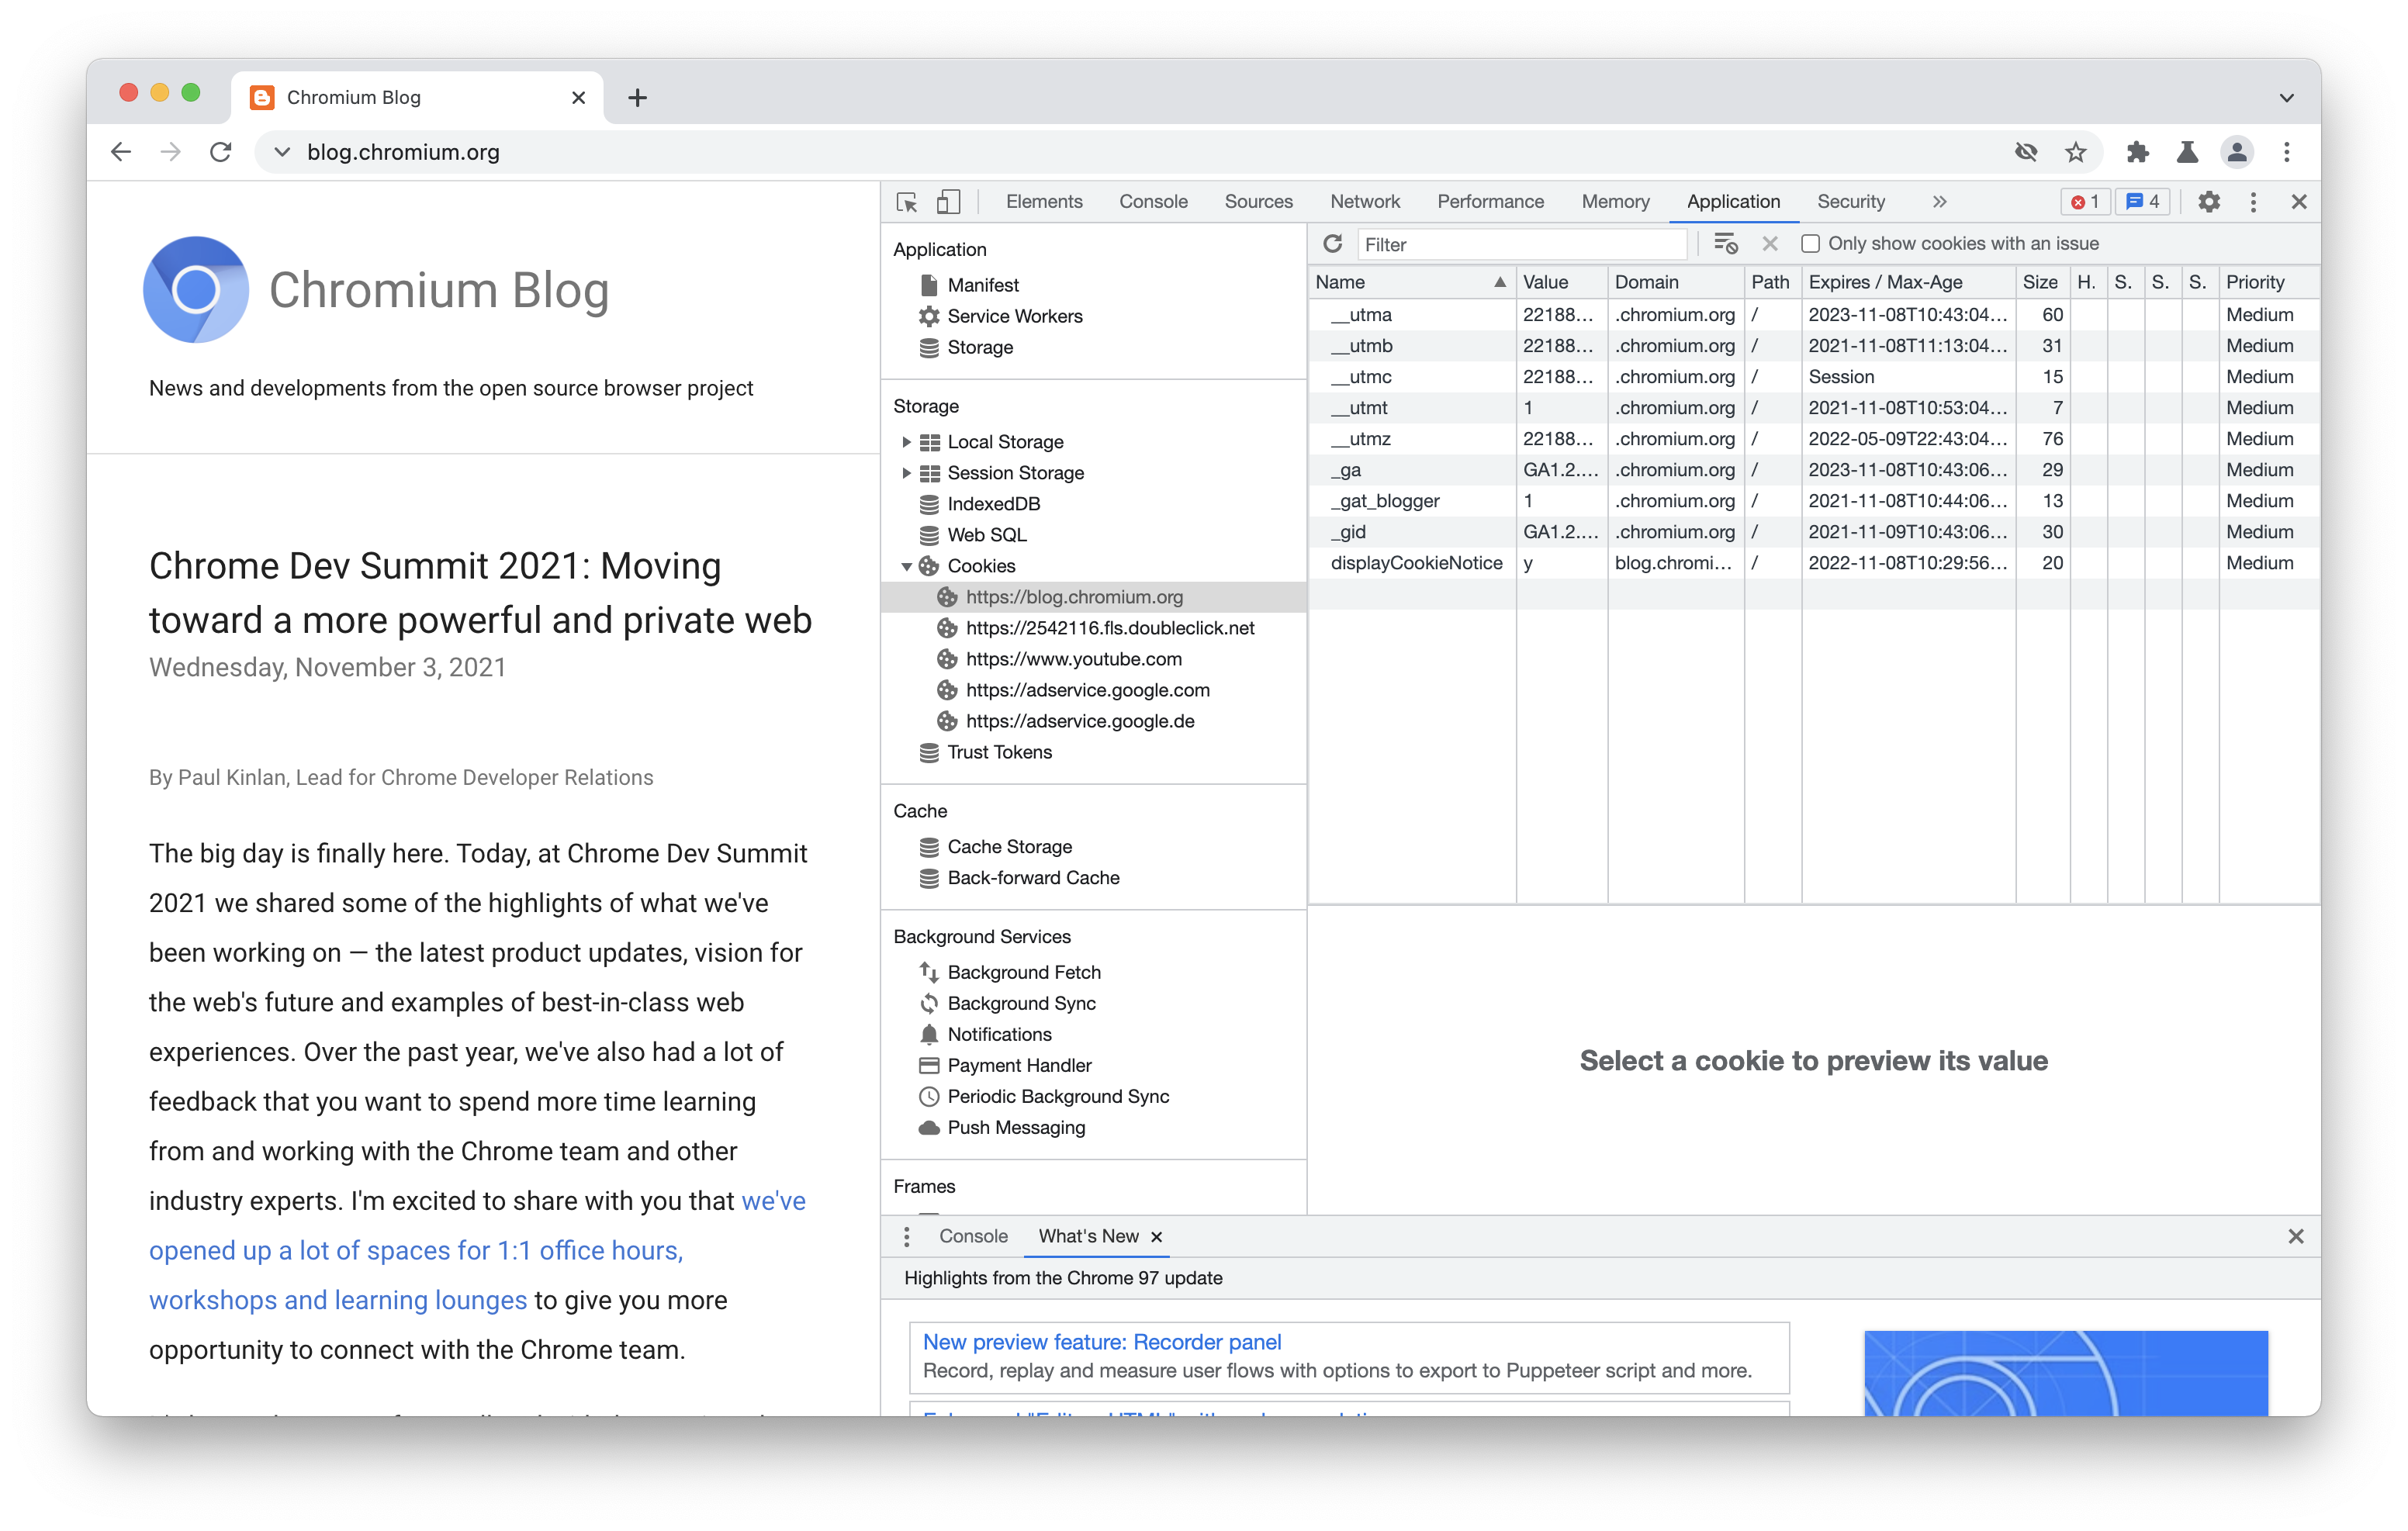Open the DevTools three-dot customize menu
Image resolution: width=2408 pixels, height=1531 pixels.
(x=2253, y=202)
